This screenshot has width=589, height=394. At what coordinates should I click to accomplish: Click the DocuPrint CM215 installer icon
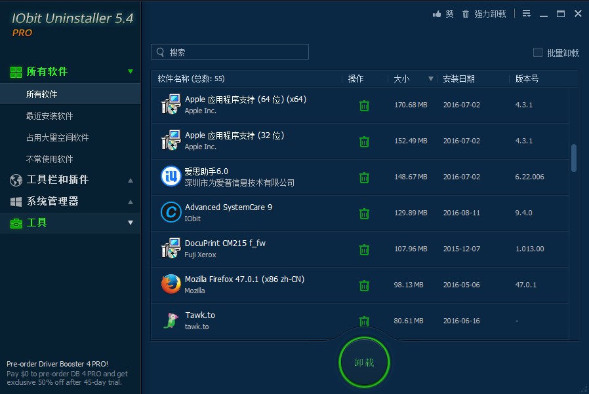171,248
